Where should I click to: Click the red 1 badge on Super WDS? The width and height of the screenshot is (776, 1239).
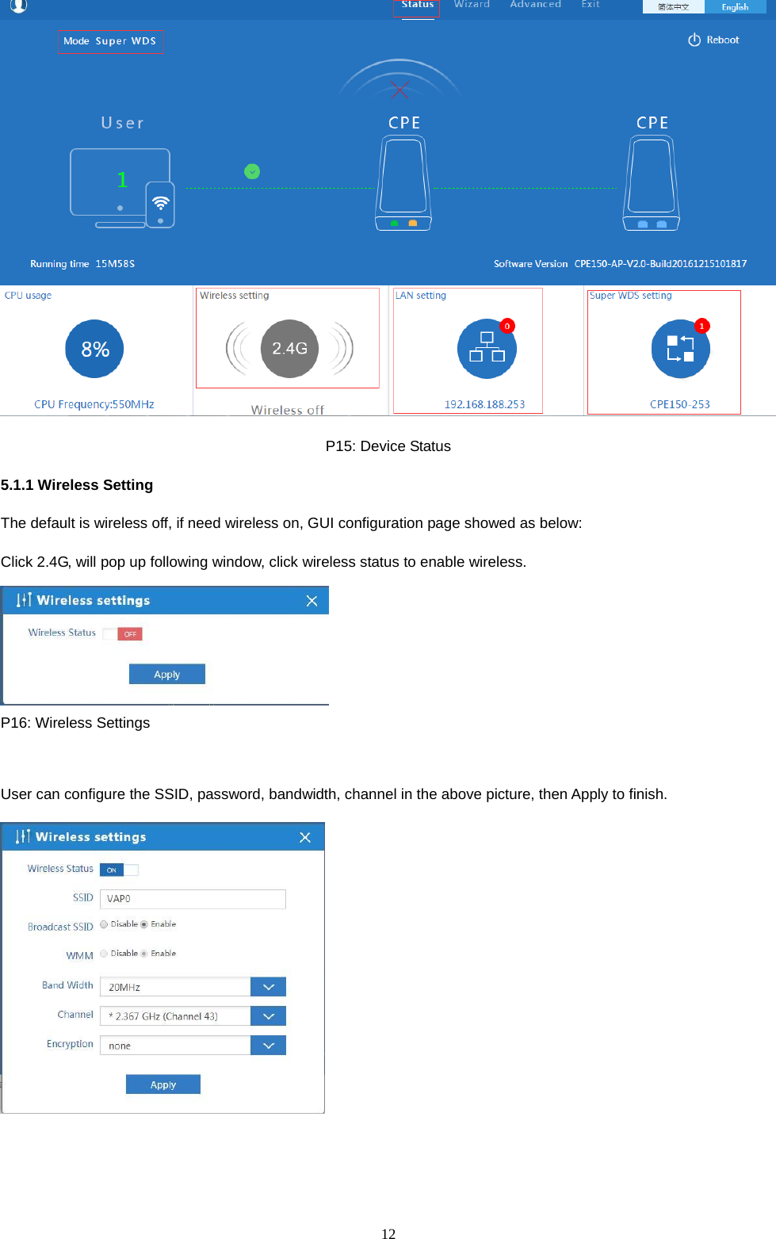click(701, 326)
